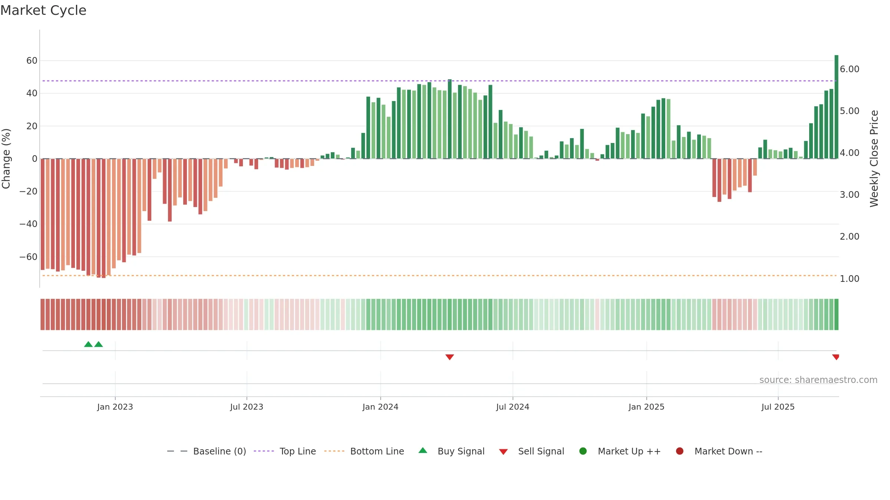Click the Top Line legend entry

(285, 451)
